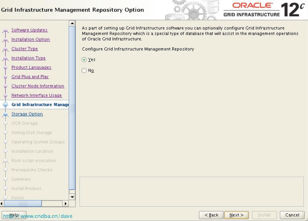Click the scroll-down arrow on the sidebar scrollbar

(72, 197)
